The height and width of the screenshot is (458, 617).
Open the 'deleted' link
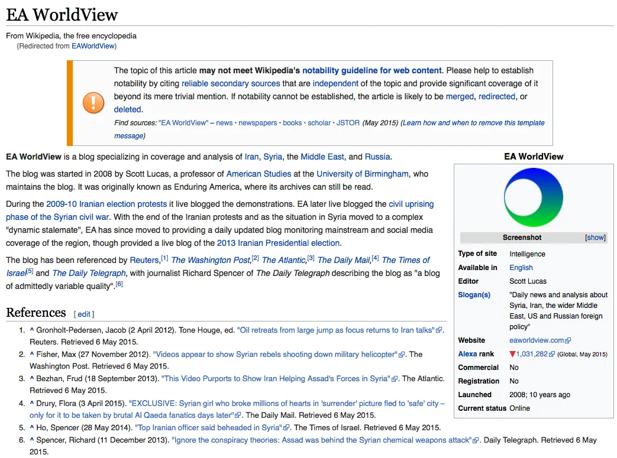[128, 109]
